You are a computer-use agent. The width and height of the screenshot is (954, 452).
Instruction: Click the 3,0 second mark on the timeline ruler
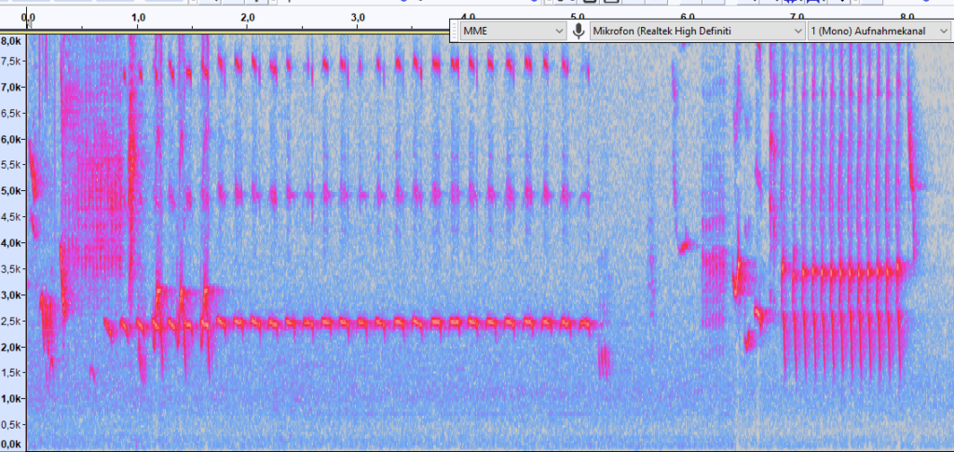[x=358, y=17]
